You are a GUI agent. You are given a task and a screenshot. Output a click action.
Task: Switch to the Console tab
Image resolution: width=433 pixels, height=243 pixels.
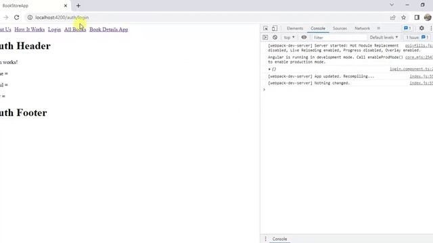coord(318,28)
